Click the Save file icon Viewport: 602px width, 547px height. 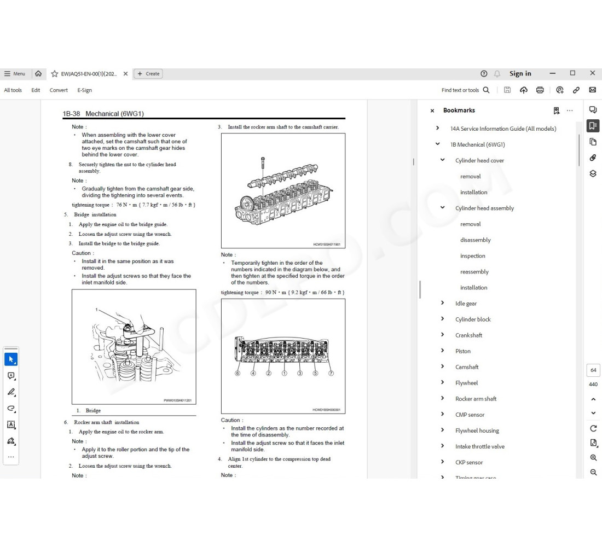pyautogui.click(x=507, y=90)
